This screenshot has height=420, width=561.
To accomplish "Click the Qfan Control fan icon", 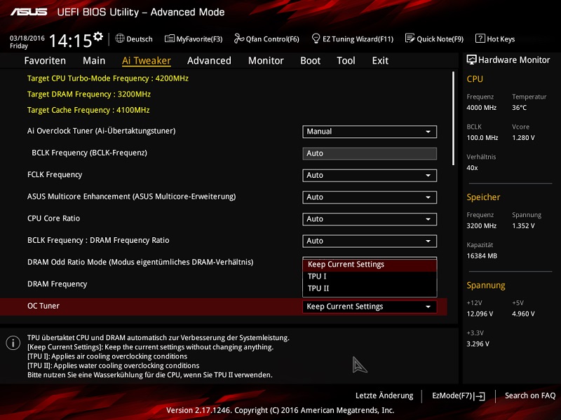I will [x=238, y=38].
